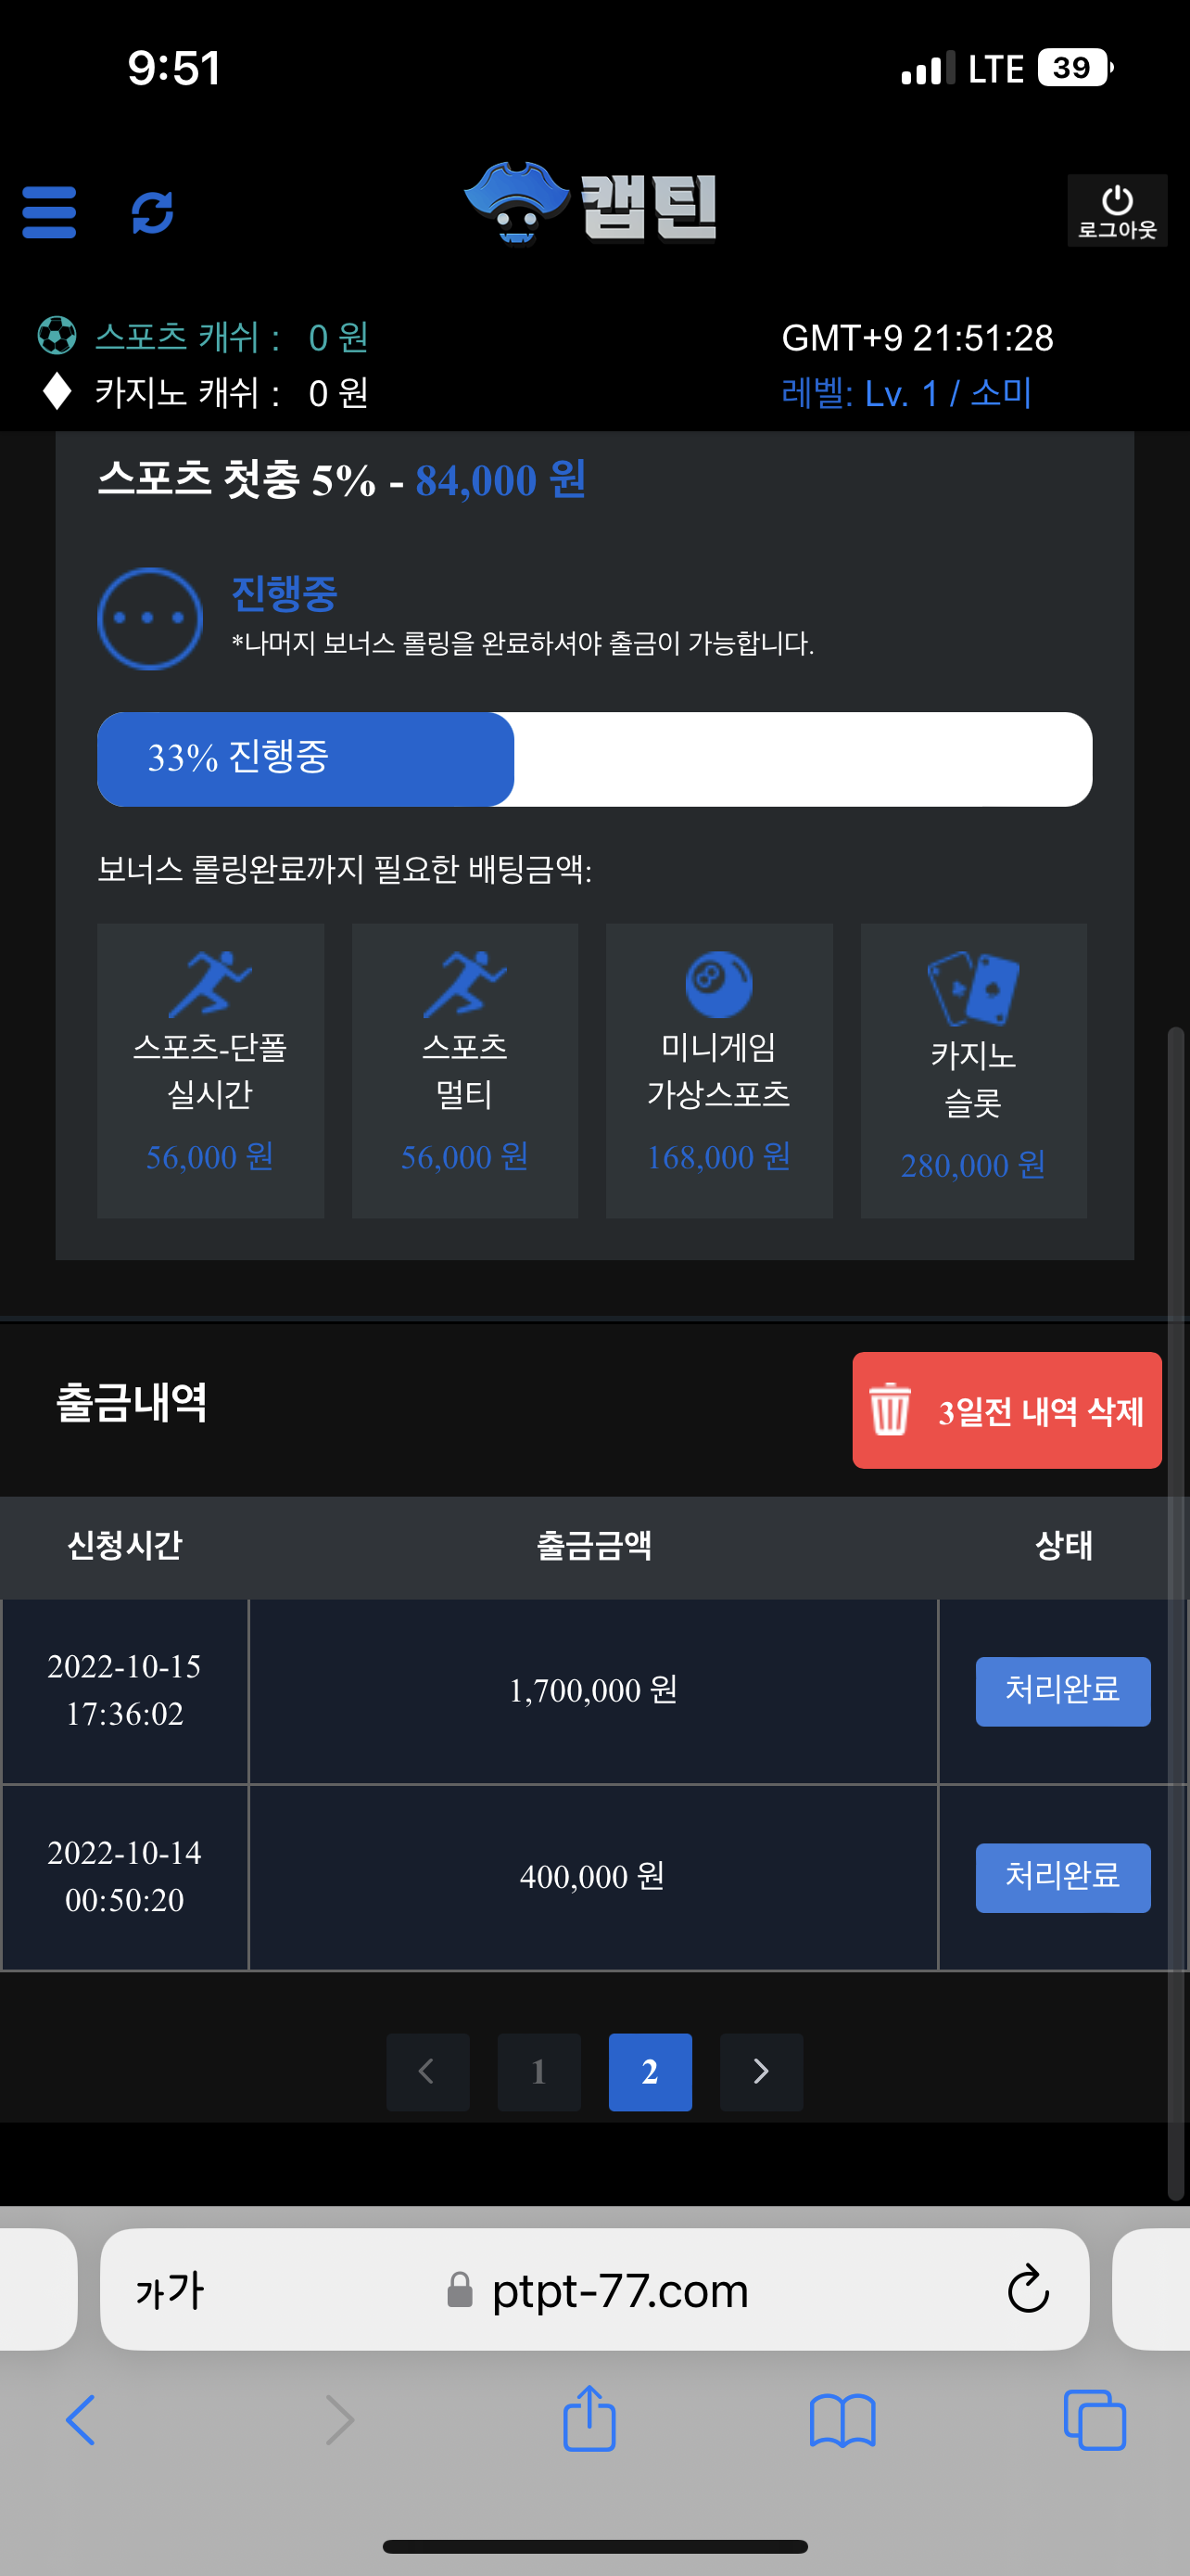Tap 처리완료 status for 400,000 원 withdrawal
The height and width of the screenshot is (2576, 1190).
[1062, 1877]
